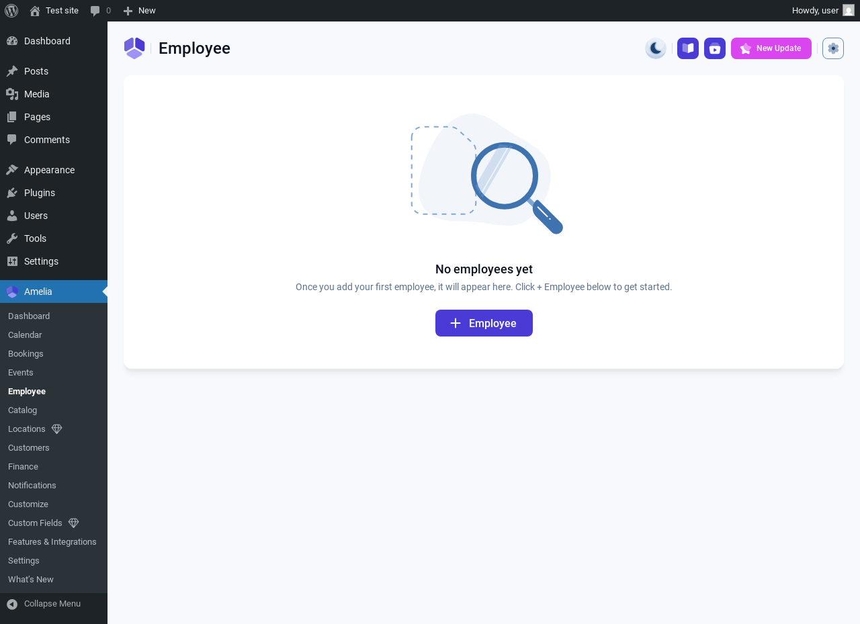860x624 pixels.
Task: Toggle dark mode moon icon
Action: point(656,48)
